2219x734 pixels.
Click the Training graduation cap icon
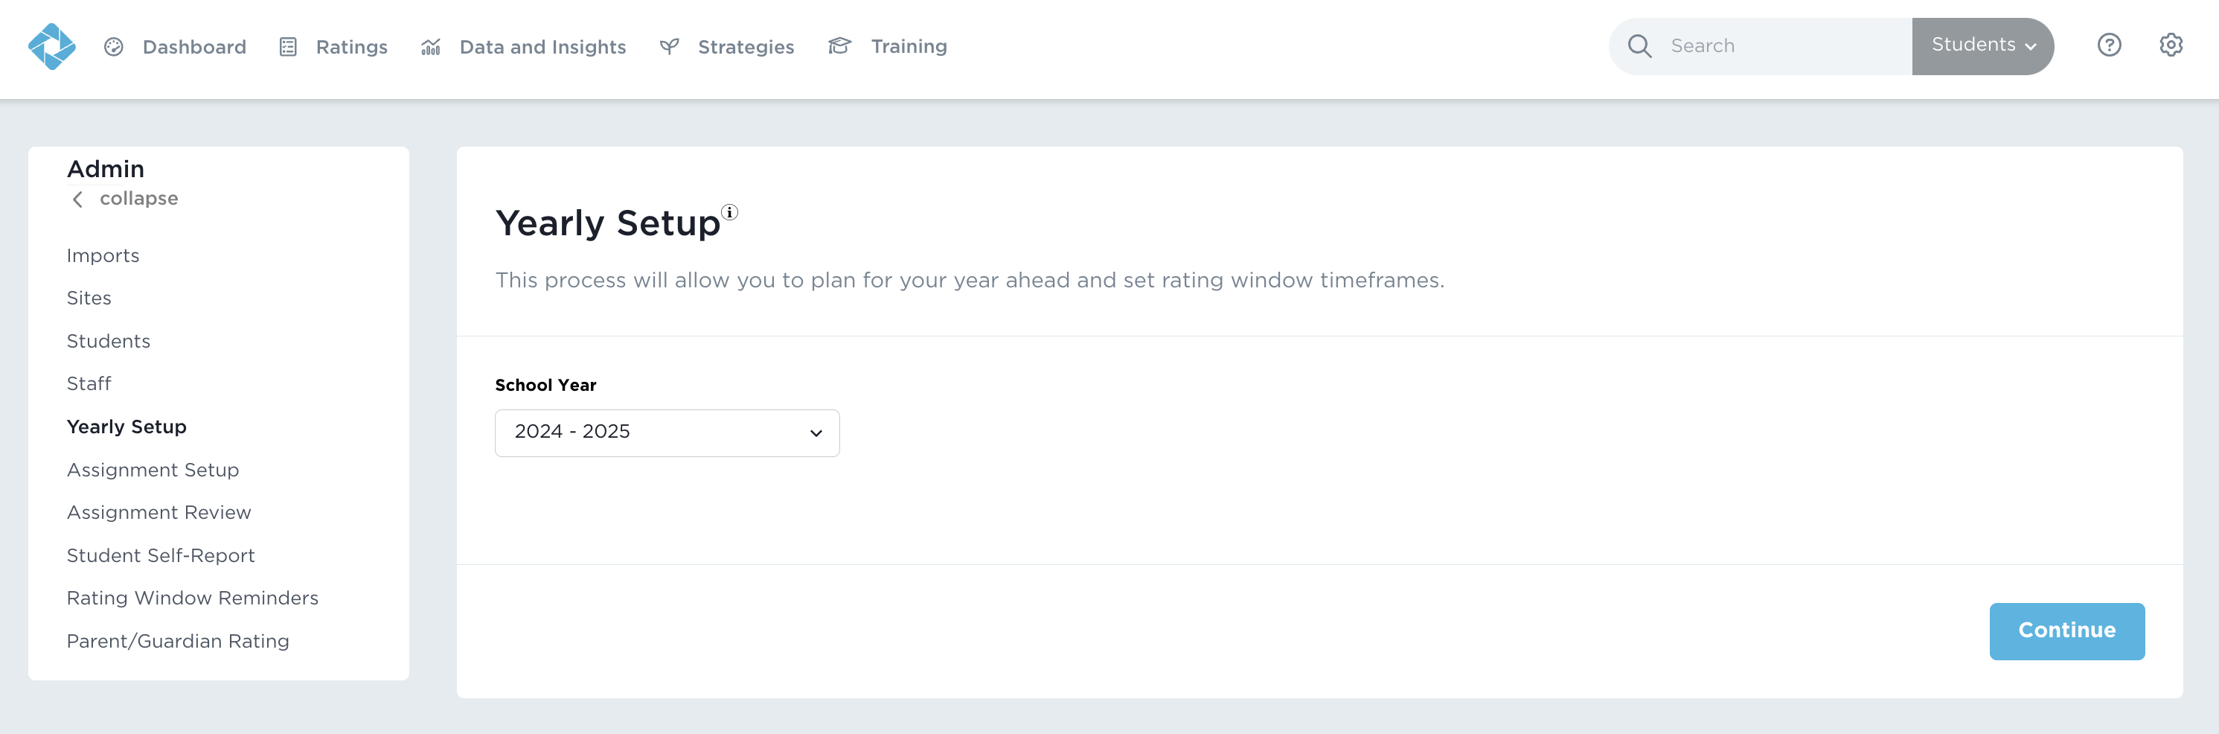pos(840,45)
